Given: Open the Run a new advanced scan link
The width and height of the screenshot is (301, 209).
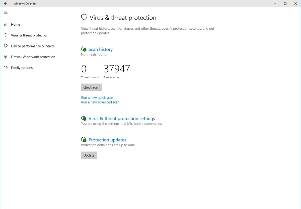Looking at the screenshot, I should (x=100, y=102).
